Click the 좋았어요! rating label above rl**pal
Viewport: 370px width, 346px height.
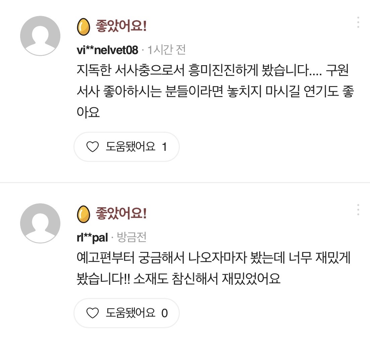pyautogui.click(x=121, y=214)
